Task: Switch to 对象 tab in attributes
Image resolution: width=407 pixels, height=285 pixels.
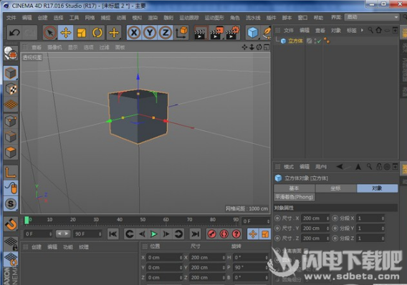Action: click(377, 188)
